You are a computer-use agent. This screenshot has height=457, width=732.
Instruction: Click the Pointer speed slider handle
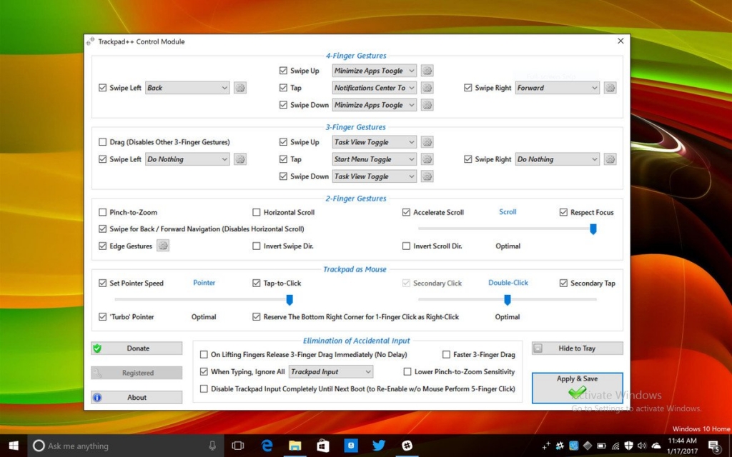point(290,300)
